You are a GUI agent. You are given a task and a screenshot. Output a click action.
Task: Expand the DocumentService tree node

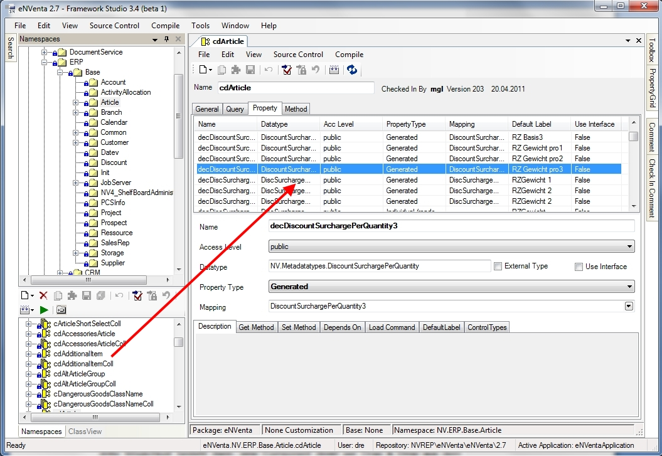[x=44, y=52]
